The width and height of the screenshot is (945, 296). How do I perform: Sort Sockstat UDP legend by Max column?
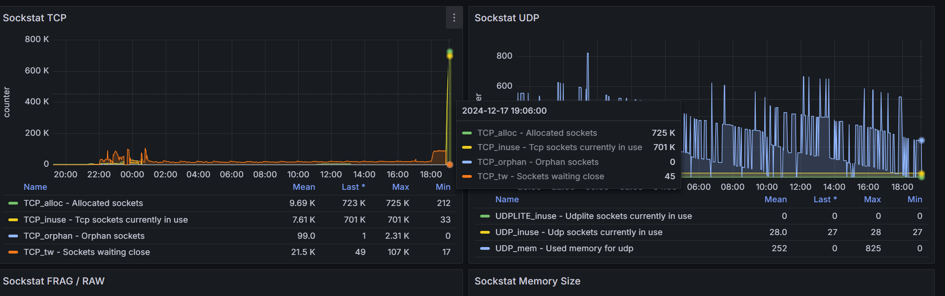point(872,199)
